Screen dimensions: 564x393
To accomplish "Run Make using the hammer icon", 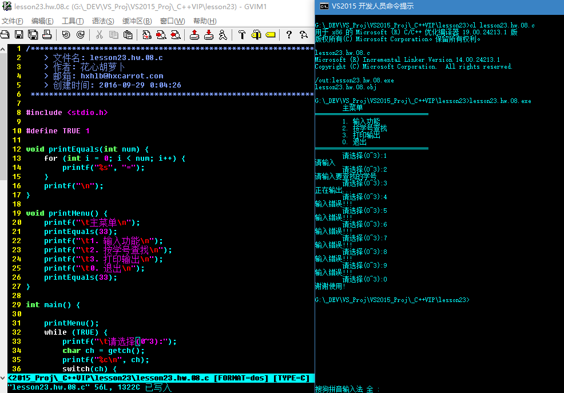I will [x=242, y=34].
